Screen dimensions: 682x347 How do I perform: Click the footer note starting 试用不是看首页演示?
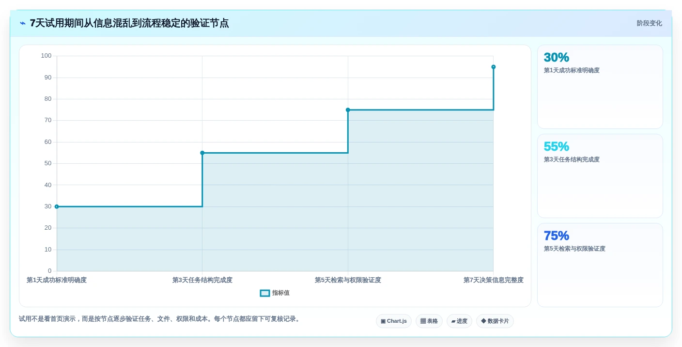[x=160, y=319]
